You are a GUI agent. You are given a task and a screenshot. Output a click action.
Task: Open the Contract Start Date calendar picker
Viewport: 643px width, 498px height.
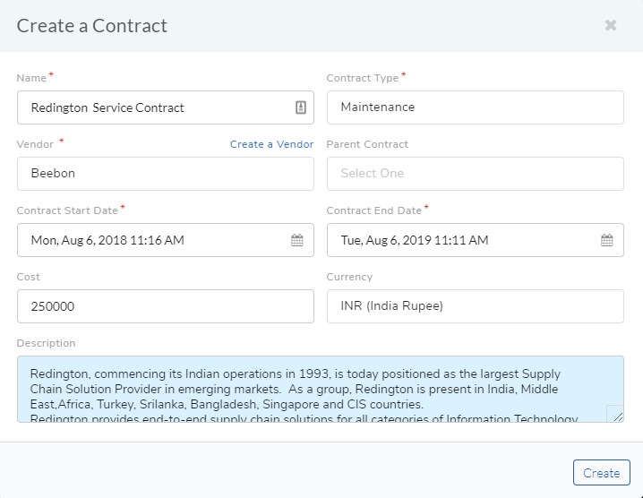297,240
